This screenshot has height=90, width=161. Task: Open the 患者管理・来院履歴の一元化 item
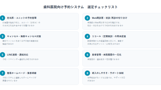pos(107,55)
